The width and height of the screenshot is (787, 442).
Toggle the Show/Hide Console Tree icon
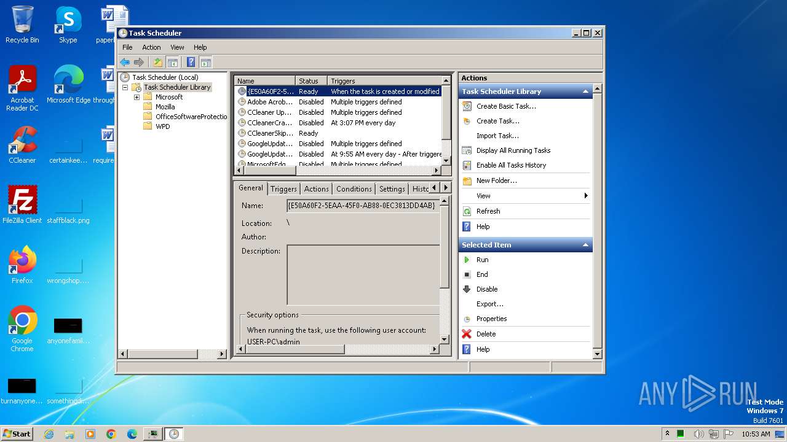click(x=173, y=62)
